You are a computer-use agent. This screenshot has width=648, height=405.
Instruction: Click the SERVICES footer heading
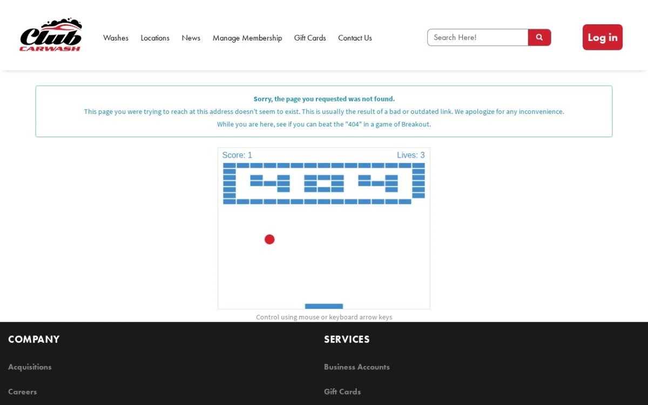click(x=347, y=339)
